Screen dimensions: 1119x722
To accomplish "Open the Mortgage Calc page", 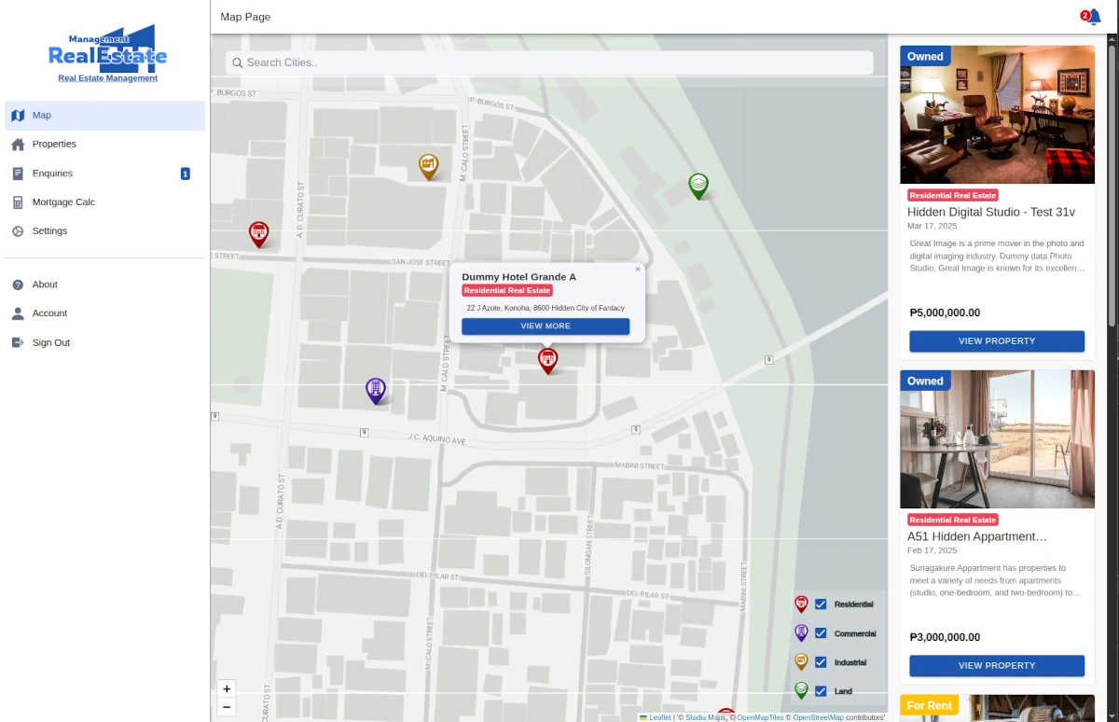I will (x=104, y=202).
